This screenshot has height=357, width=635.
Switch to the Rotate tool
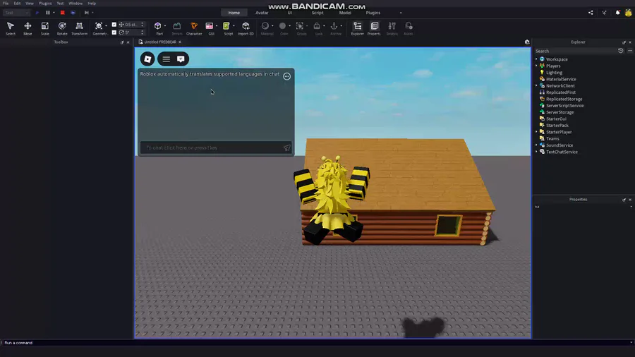point(62,28)
